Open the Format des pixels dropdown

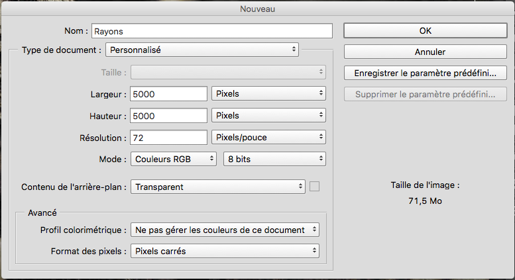click(225, 251)
